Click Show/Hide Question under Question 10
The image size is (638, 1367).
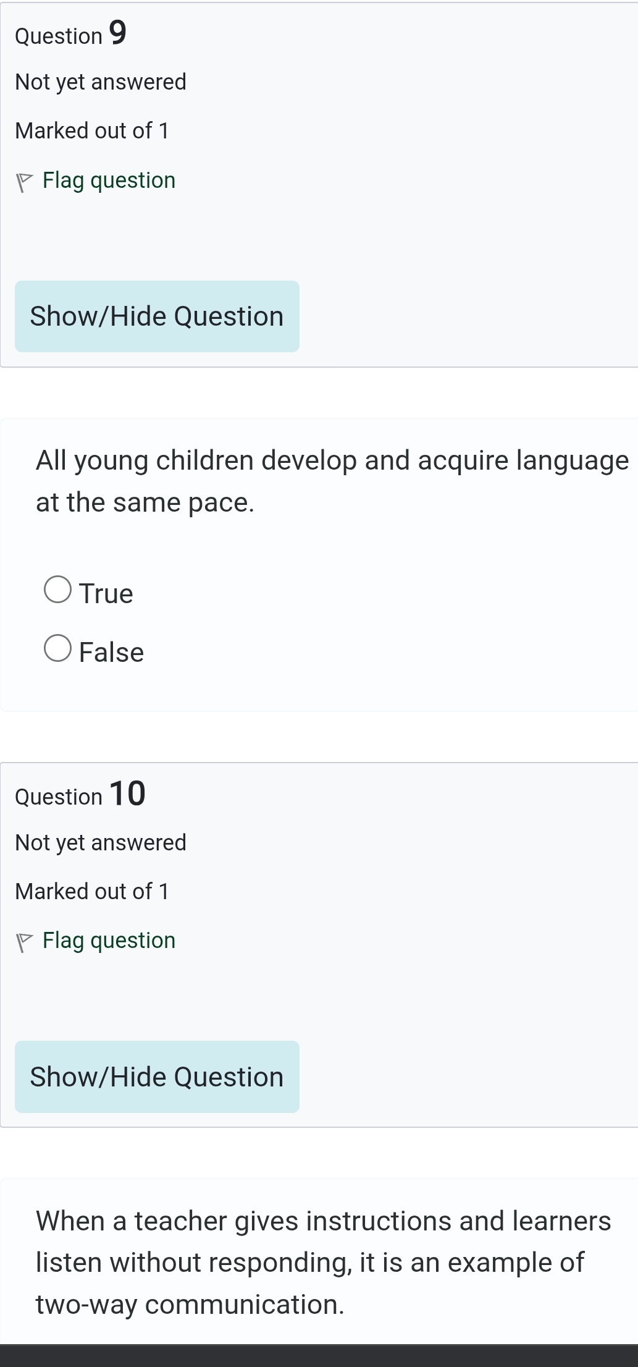point(156,1077)
